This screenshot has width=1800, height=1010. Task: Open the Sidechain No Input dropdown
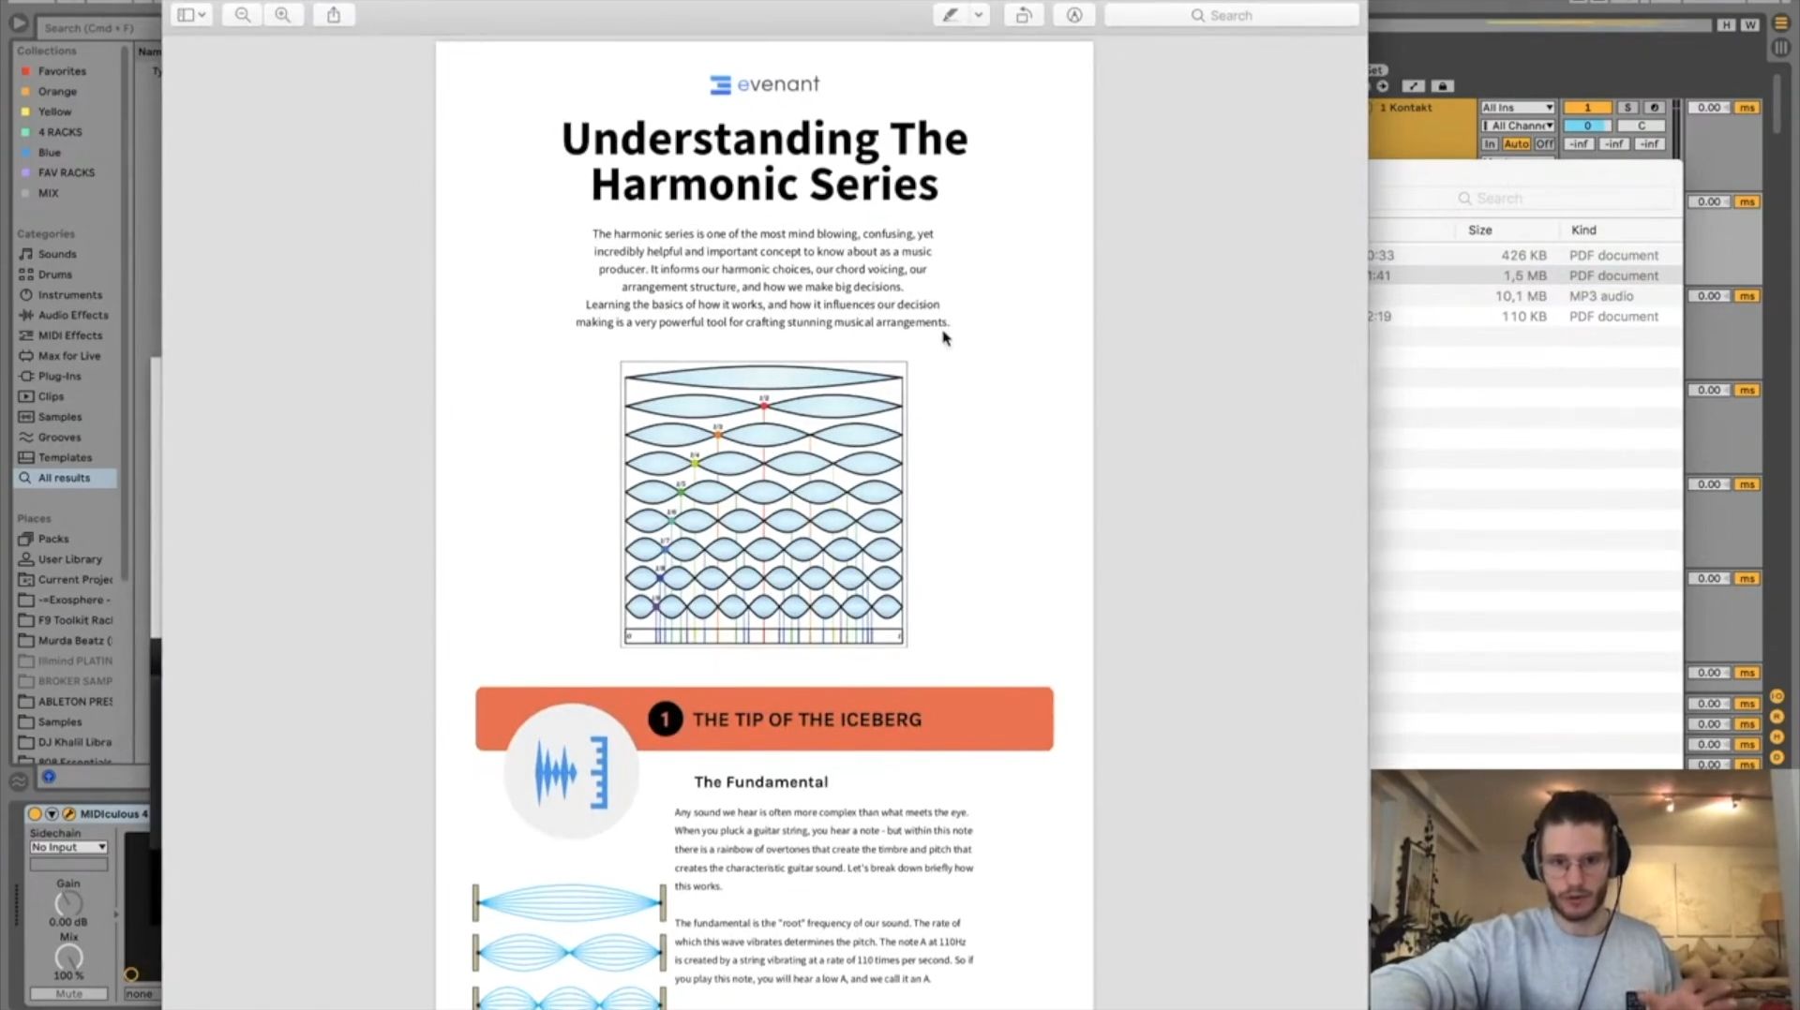tap(67, 846)
